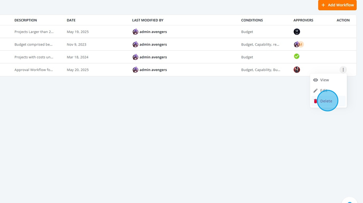
Task: Click the pencil icon beside Edit
Action: 315,91
